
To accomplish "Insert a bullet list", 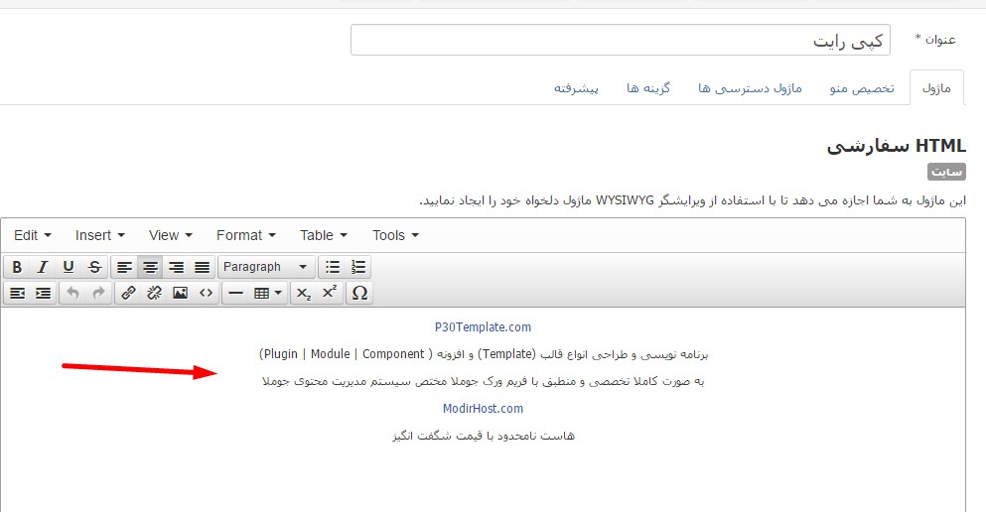I will [x=333, y=267].
